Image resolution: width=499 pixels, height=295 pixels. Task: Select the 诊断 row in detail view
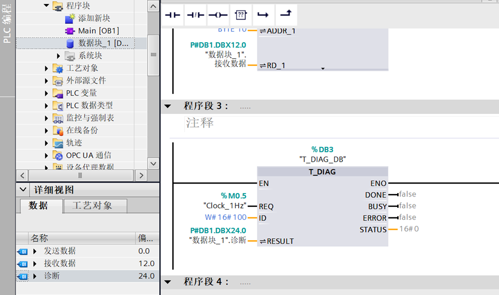(x=52, y=276)
